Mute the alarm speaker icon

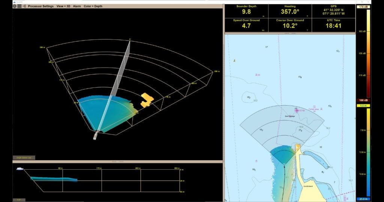(24, 6)
